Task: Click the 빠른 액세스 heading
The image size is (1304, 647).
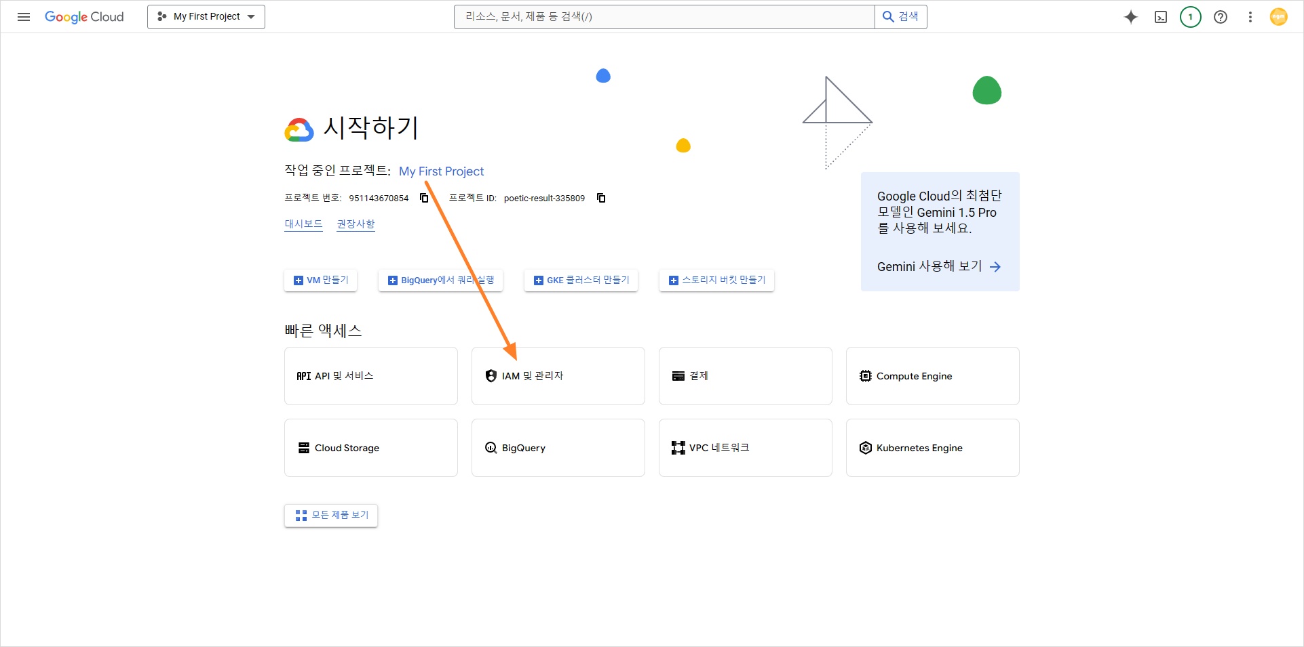Action: tap(323, 331)
